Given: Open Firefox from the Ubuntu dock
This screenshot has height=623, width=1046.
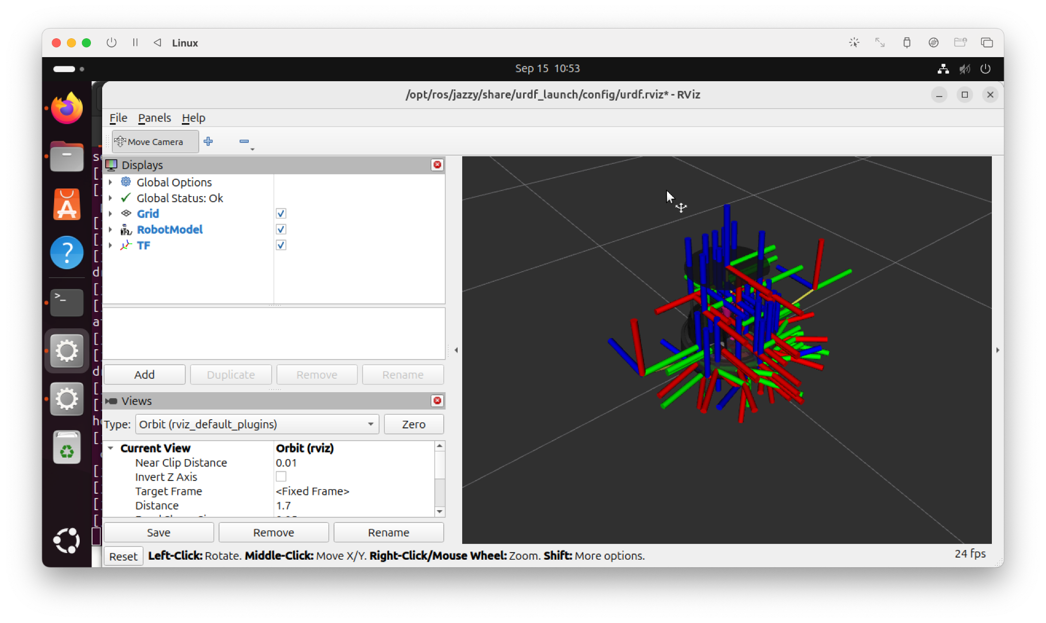Looking at the screenshot, I should pos(67,108).
